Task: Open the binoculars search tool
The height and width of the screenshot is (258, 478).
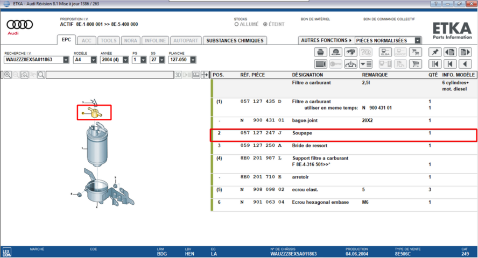Action: (x=351, y=52)
